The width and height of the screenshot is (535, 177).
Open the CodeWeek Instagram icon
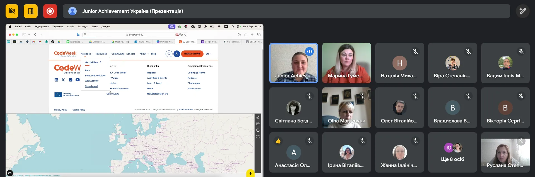pyautogui.click(x=71, y=80)
